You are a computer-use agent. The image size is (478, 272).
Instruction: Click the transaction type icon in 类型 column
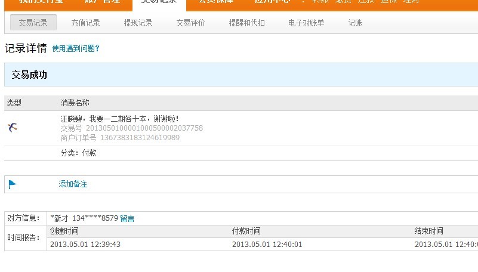coord(13,127)
